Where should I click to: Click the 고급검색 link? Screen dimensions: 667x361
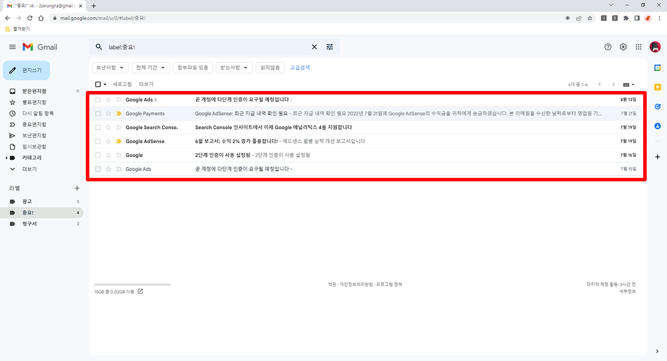[x=300, y=68]
